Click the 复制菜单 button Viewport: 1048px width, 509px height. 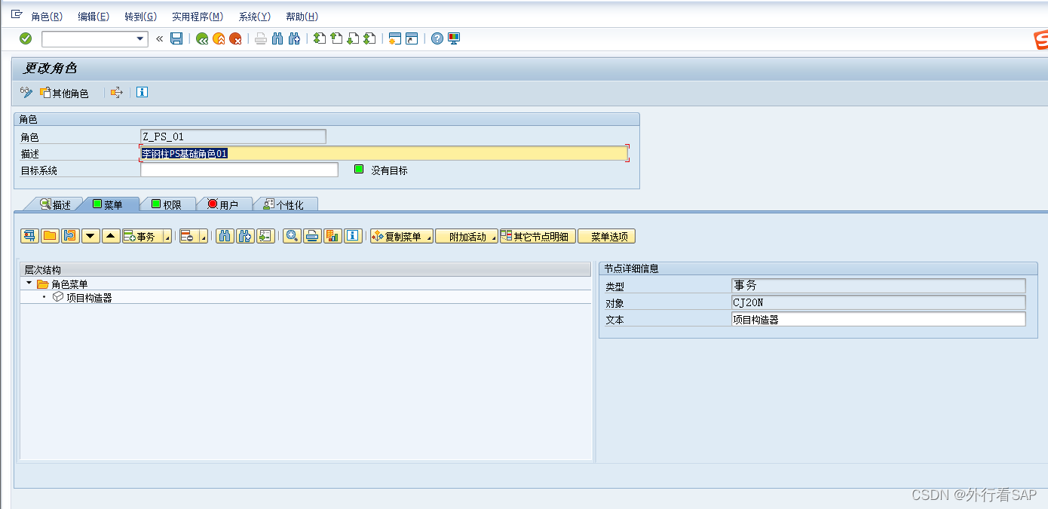pyautogui.click(x=402, y=236)
